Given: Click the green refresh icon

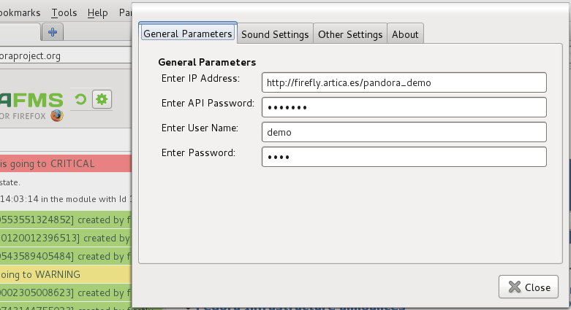Looking at the screenshot, I should pos(80,99).
